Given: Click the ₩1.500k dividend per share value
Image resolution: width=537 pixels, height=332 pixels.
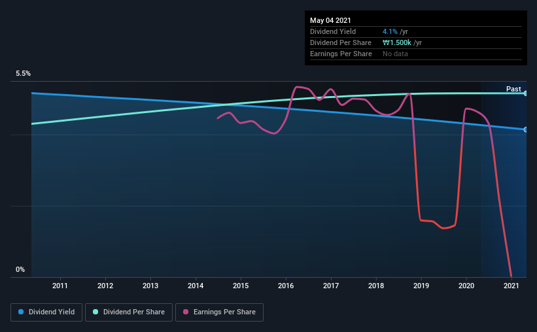Looking at the screenshot, I should tap(396, 42).
